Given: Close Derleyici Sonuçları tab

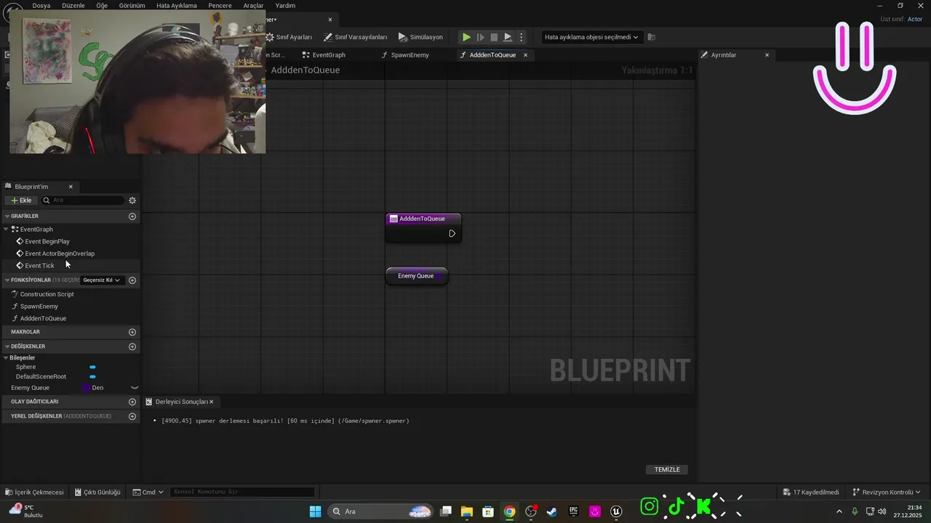Looking at the screenshot, I should pos(212,402).
